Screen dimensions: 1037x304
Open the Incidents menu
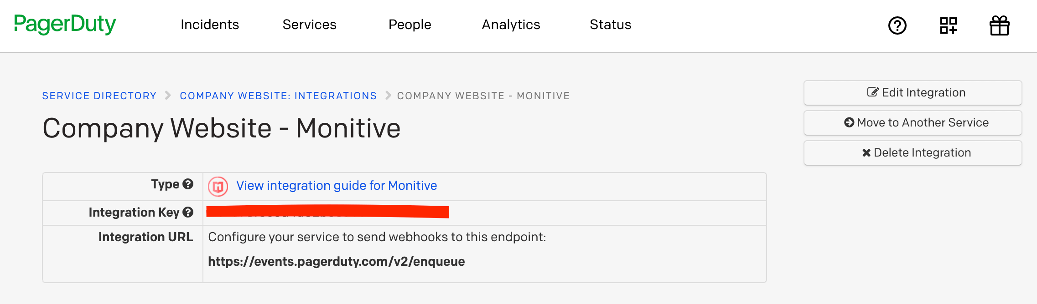pos(210,25)
